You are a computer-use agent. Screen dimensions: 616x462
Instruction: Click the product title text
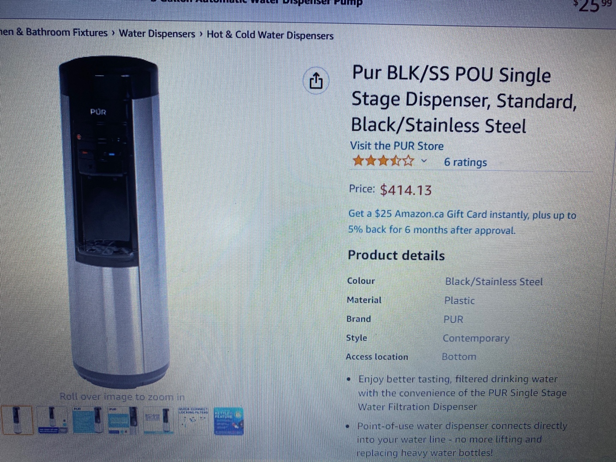click(464, 100)
